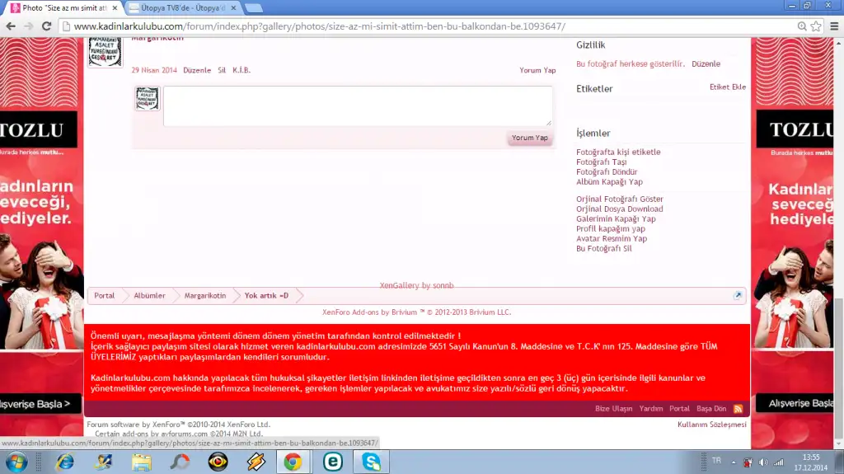Click Orjinal Dosya Download
844x474 pixels.
[x=620, y=209]
